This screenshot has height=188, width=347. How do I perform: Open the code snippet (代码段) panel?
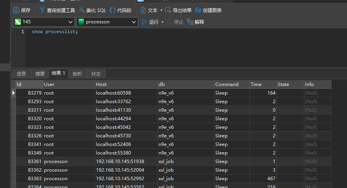(120, 10)
